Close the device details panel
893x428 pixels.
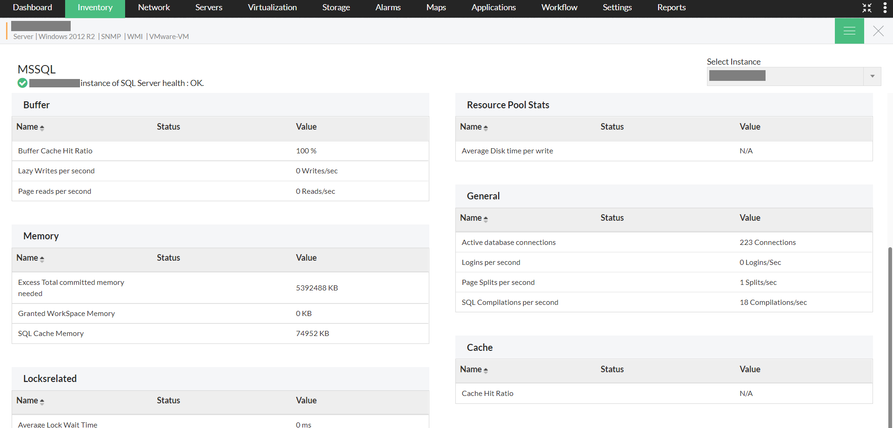click(x=878, y=31)
